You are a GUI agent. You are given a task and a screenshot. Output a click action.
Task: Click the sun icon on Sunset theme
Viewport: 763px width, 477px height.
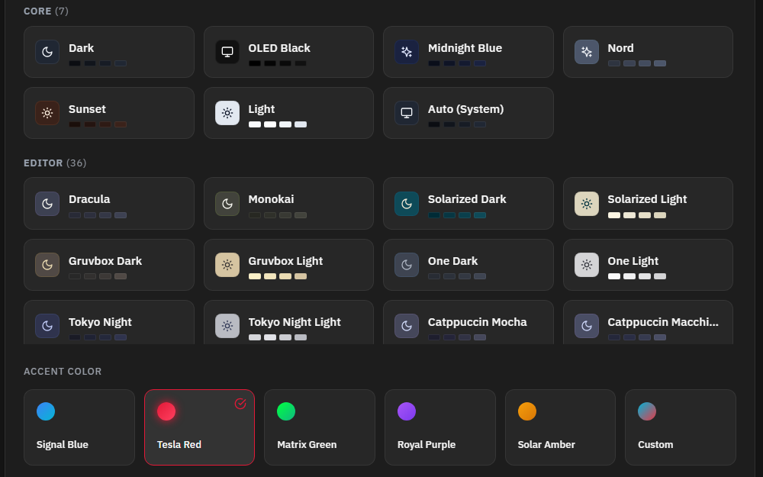[x=47, y=113]
